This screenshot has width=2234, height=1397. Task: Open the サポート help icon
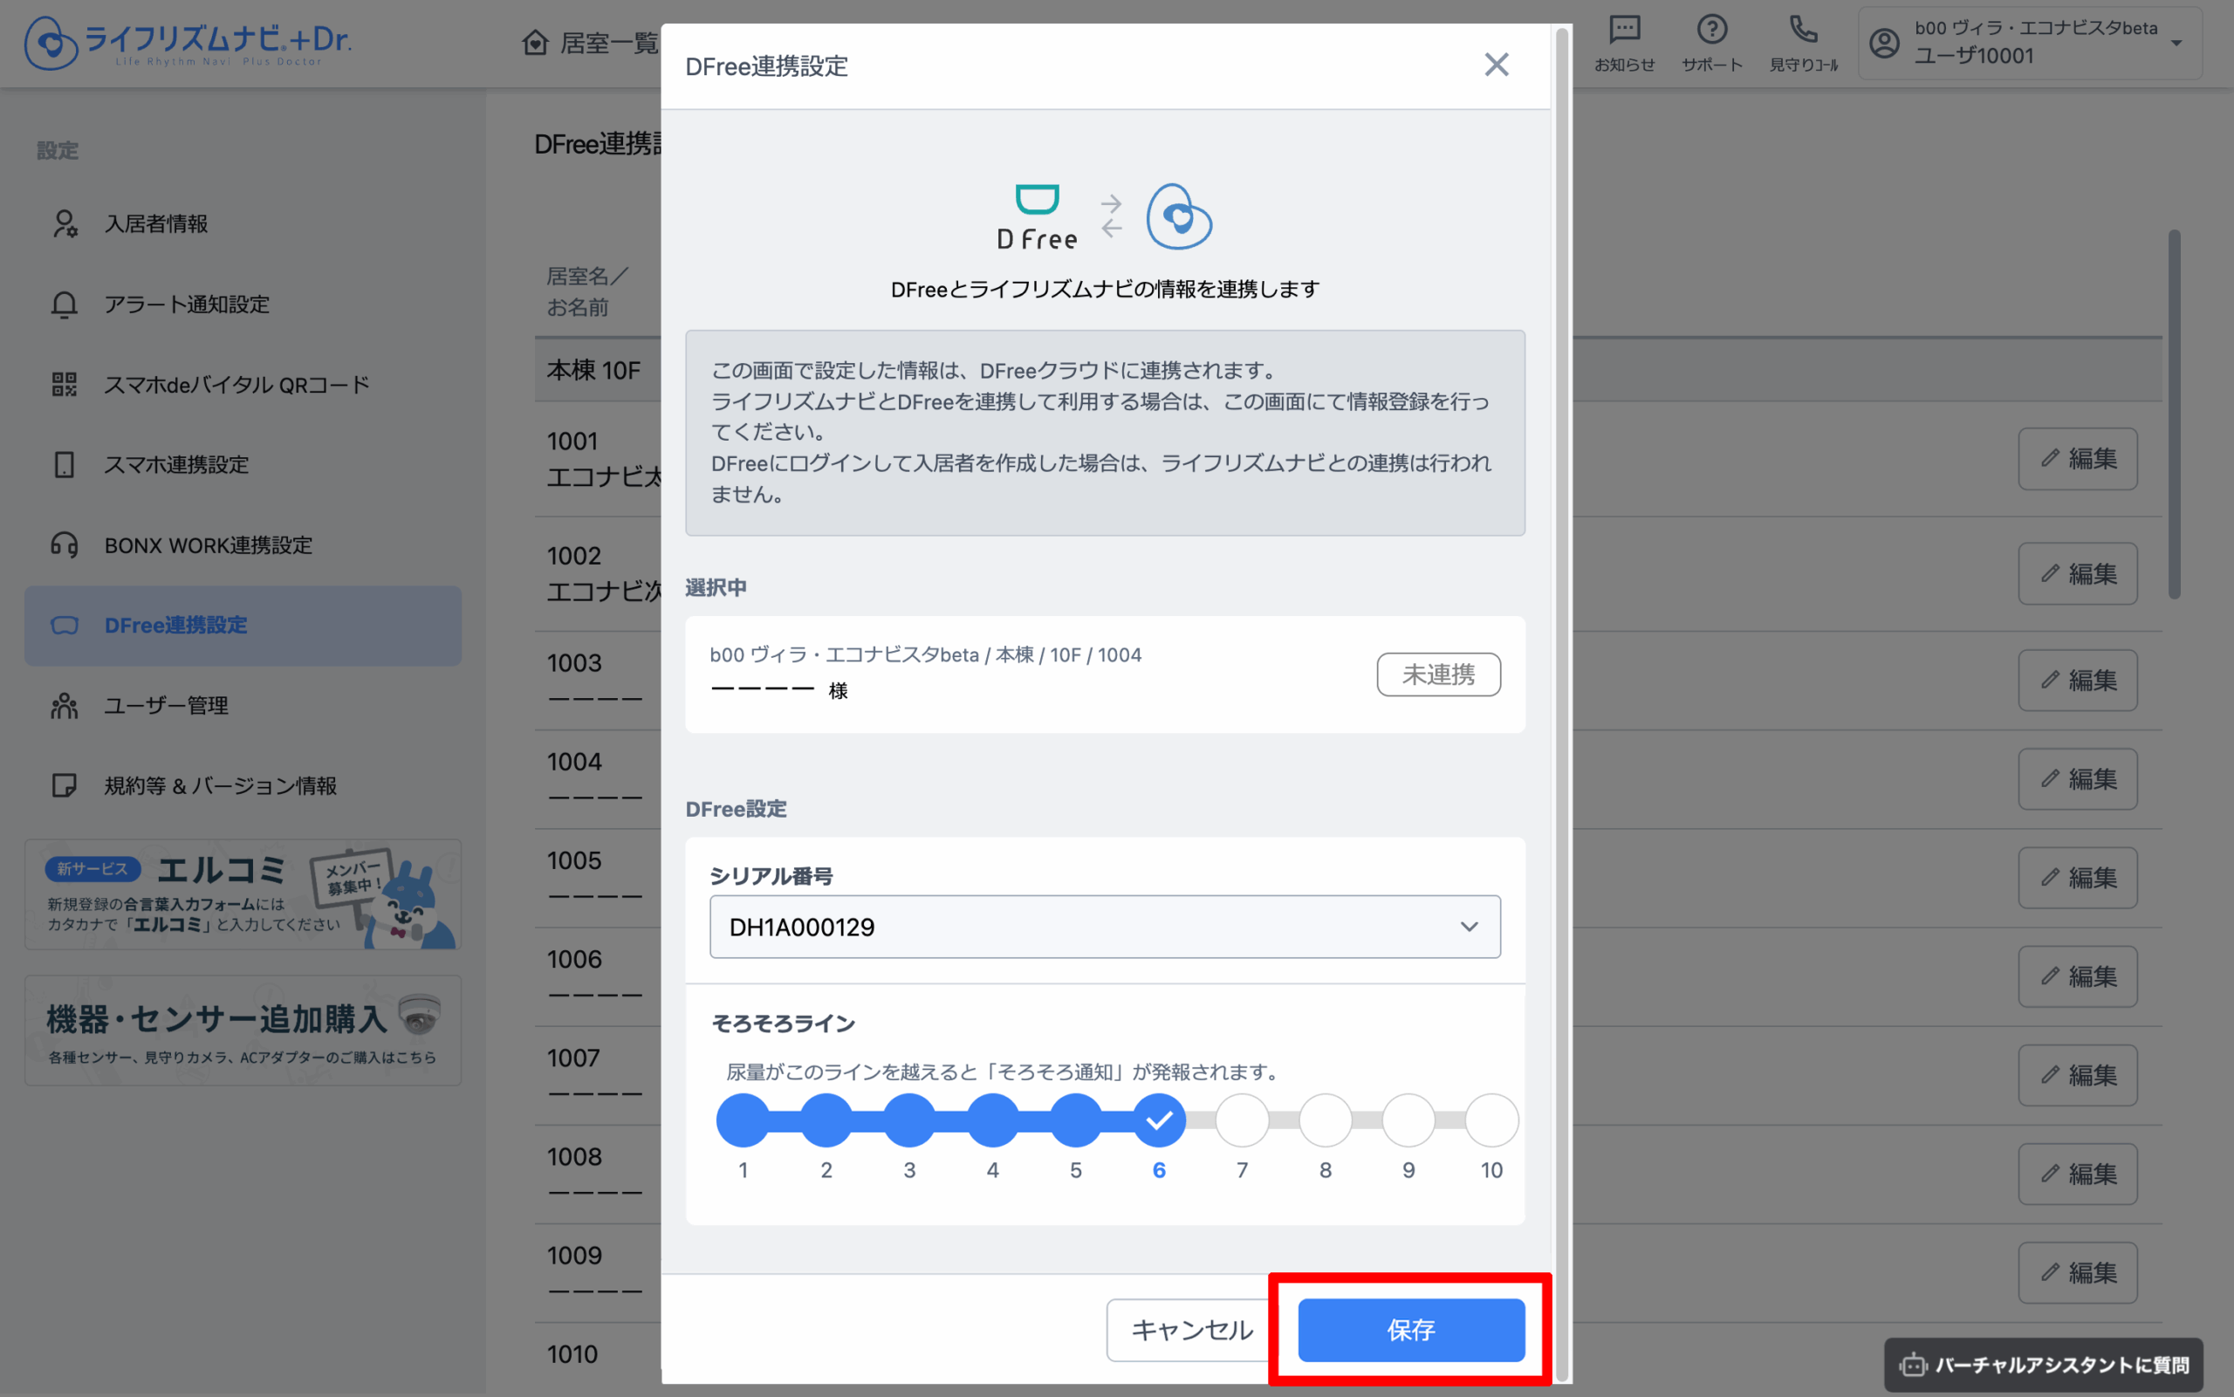1711,44
